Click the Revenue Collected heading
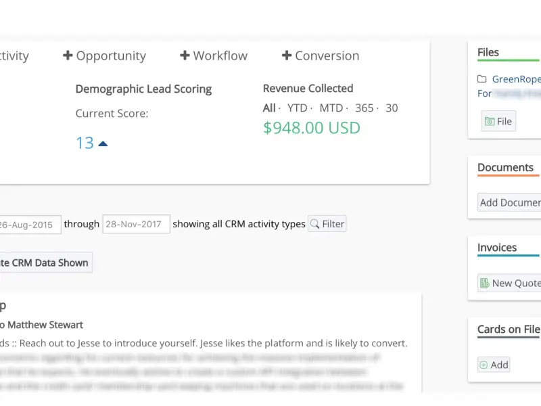541x406 pixels. coord(308,89)
